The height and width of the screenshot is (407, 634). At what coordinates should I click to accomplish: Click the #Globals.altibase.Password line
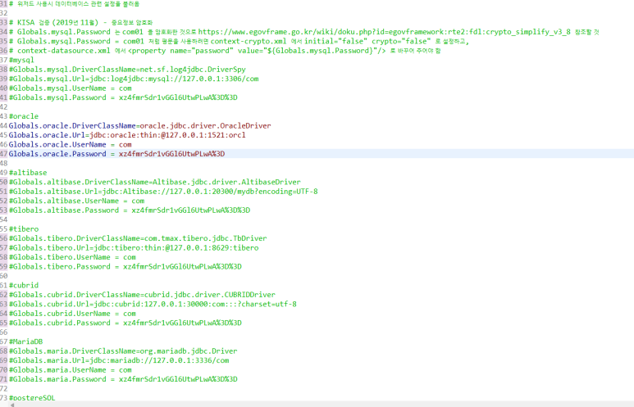(130, 210)
